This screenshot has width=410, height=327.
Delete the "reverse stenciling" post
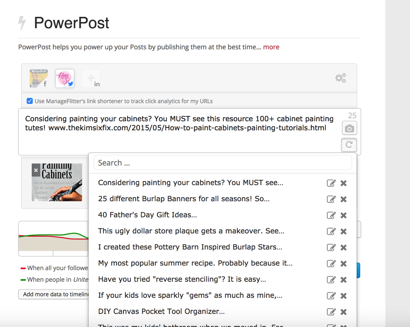344,280
